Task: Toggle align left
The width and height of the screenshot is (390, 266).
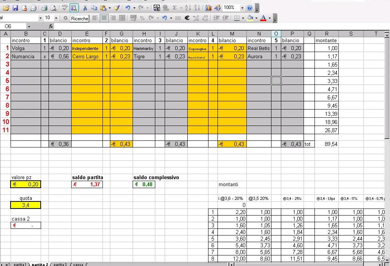Action: [x=95, y=18]
